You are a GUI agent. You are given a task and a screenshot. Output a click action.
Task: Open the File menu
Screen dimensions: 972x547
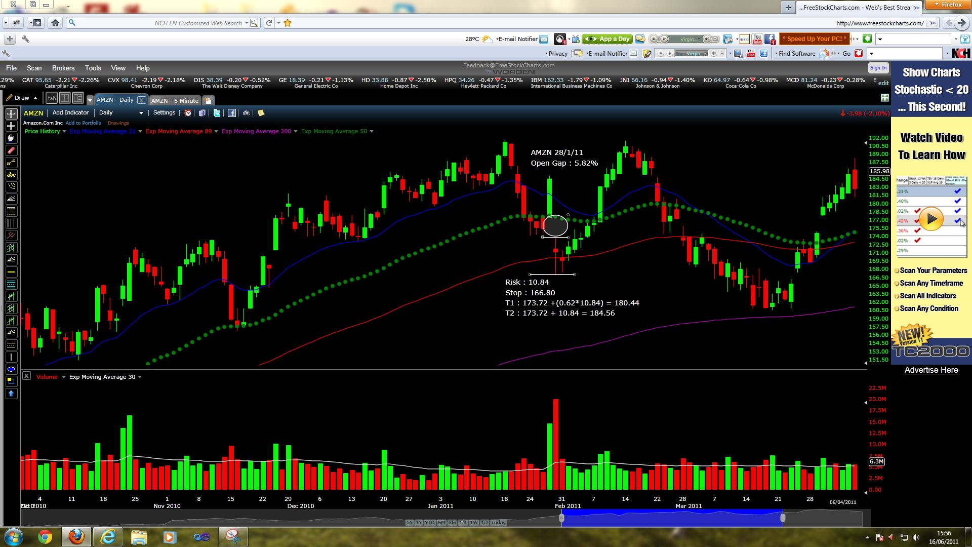coord(11,68)
